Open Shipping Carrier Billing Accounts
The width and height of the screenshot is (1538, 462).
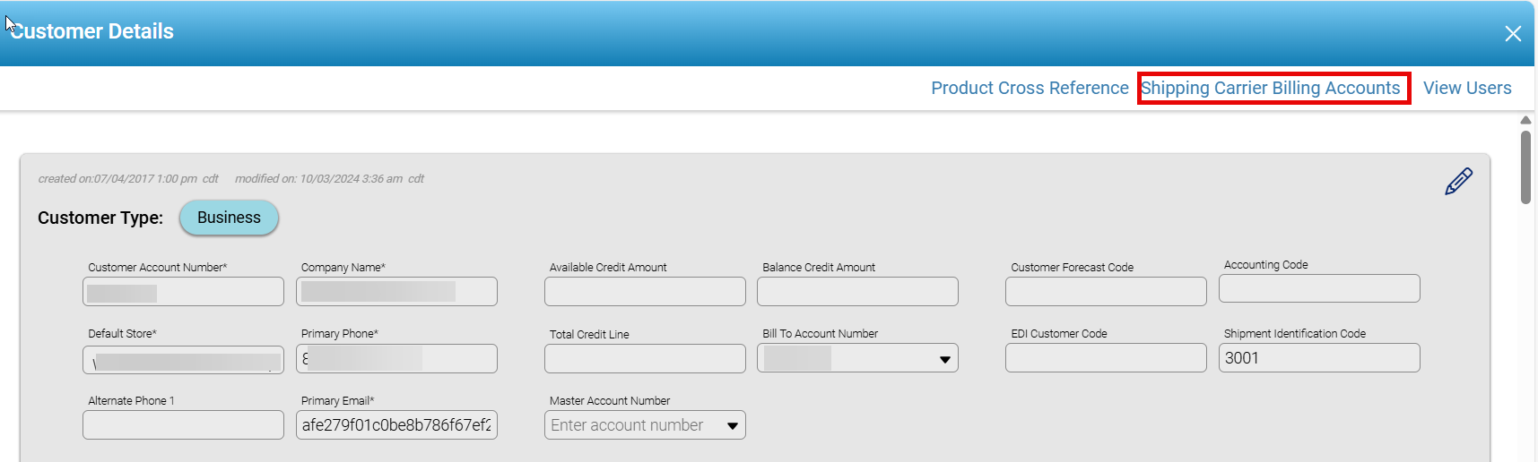click(1270, 88)
